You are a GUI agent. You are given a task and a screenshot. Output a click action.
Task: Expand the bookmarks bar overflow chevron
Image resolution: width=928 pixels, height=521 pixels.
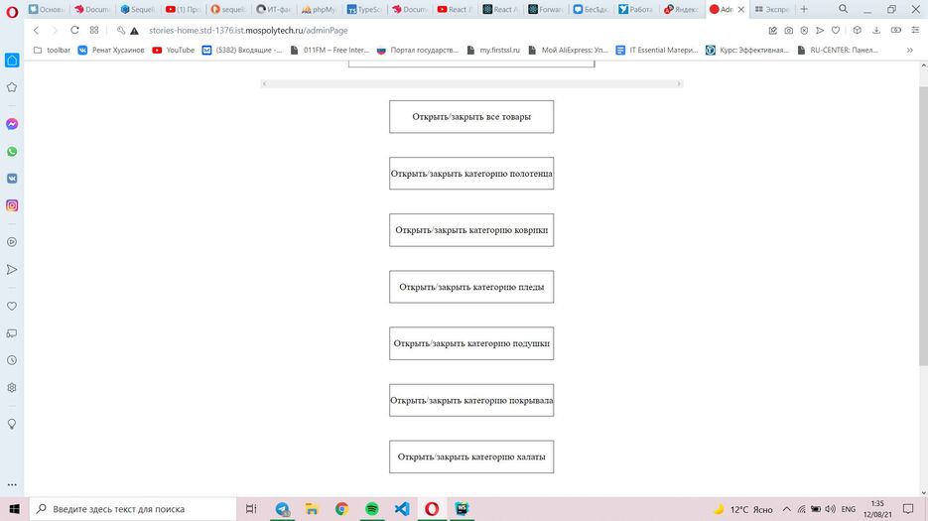pyautogui.click(x=909, y=50)
